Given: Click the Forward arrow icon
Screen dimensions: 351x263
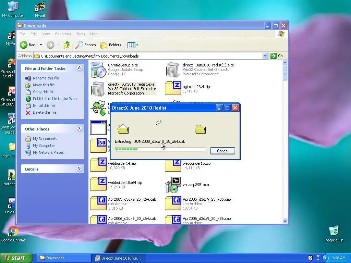Looking at the screenshot, I should tap(50, 45).
